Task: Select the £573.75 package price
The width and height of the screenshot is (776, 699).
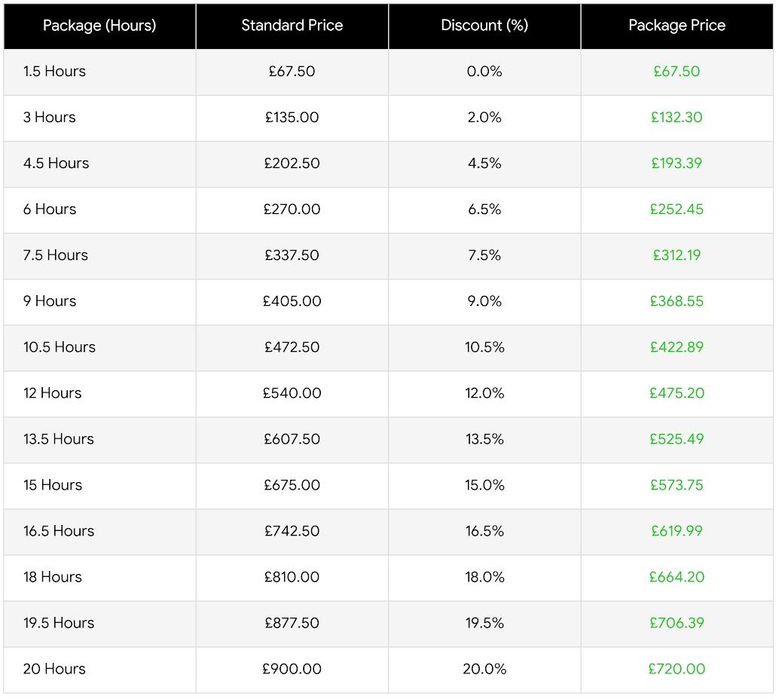Action: pyautogui.click(x=677, y=485)
